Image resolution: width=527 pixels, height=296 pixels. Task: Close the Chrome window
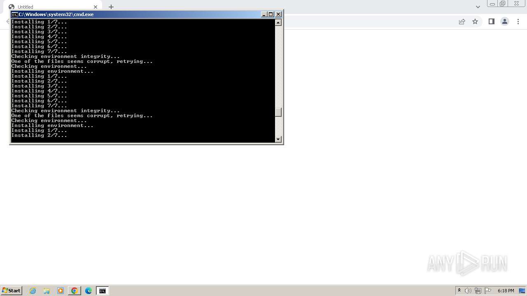click(516, 4)
